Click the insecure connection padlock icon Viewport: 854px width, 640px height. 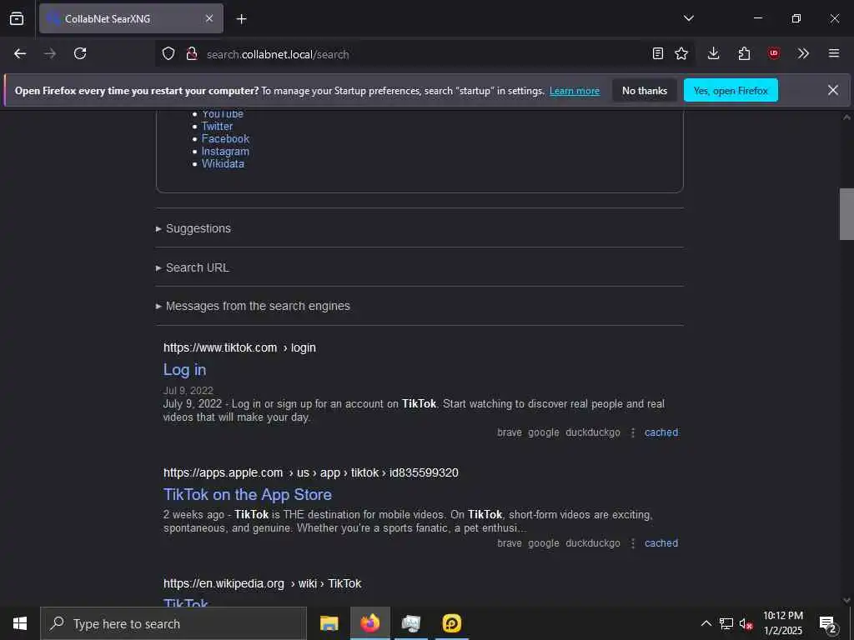point(191,54)
